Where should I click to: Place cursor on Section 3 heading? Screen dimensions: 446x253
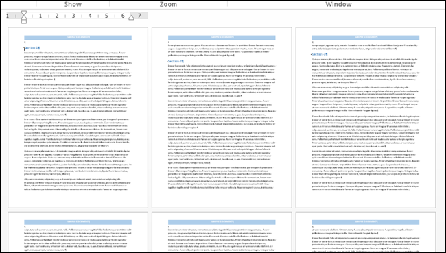coord(320,54)
